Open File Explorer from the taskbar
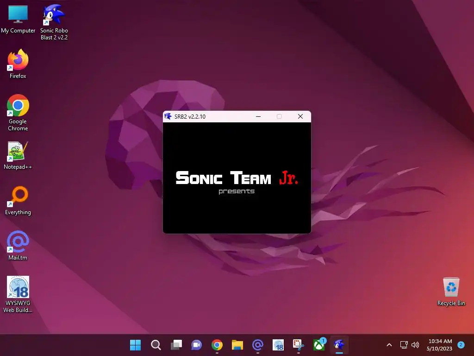This screenshot has height=356, width=474. pos(237,345)
